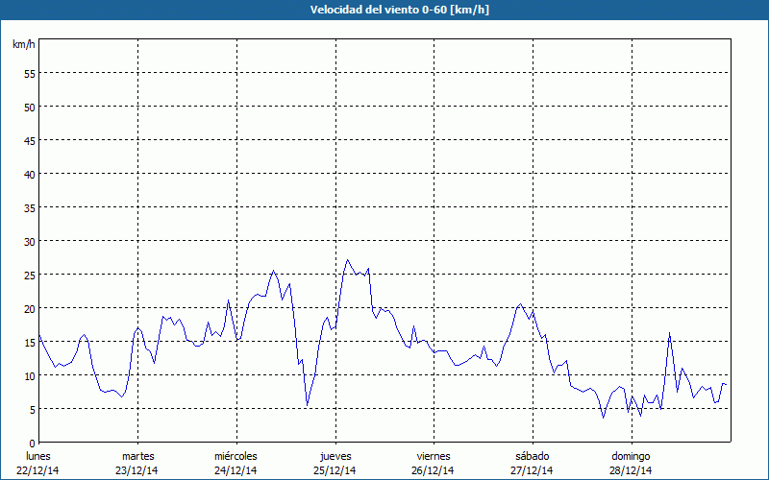Click the 'jueves' day label
This screenshot has width=769, height=480.
click(x=335, y=456)
